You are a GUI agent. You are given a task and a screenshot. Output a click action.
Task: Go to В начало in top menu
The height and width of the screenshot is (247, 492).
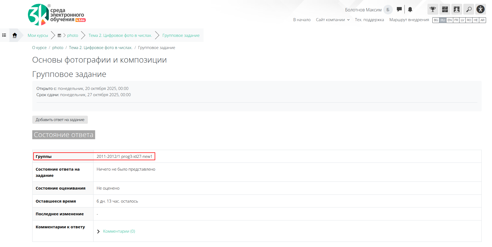click(302, 20)
